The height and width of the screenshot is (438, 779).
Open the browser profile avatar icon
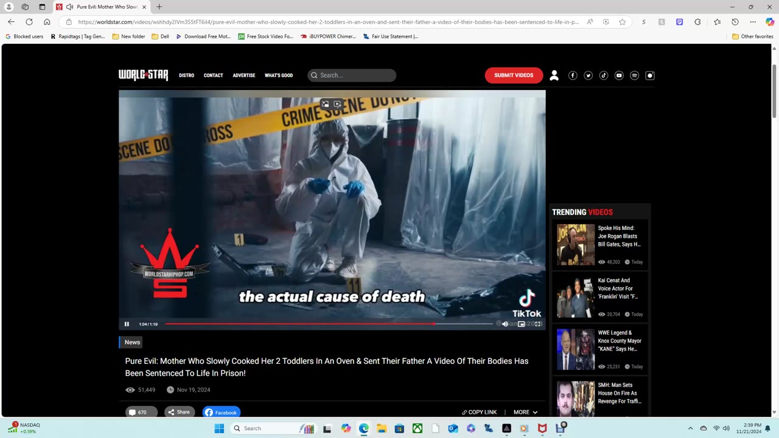coord(9,7)
